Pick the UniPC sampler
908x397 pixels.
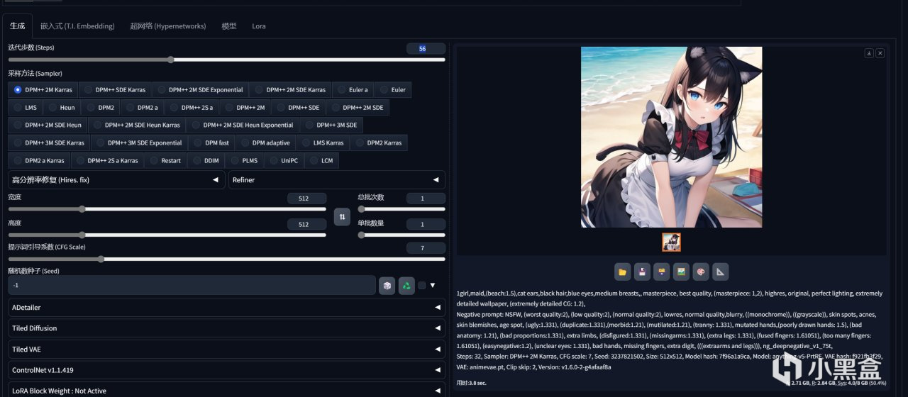pos(283,161)
